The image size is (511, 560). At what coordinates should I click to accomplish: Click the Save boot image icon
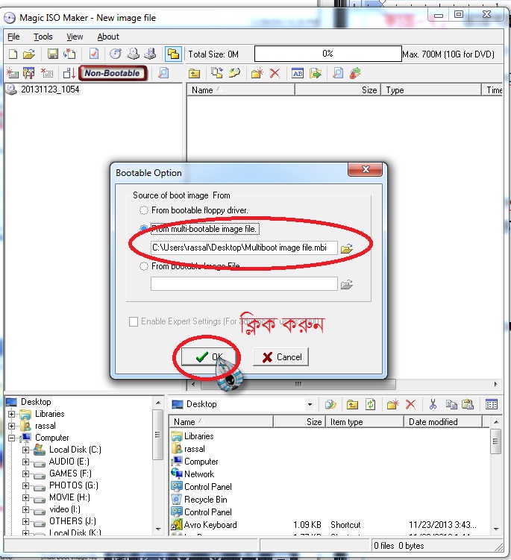pos(29,73)
